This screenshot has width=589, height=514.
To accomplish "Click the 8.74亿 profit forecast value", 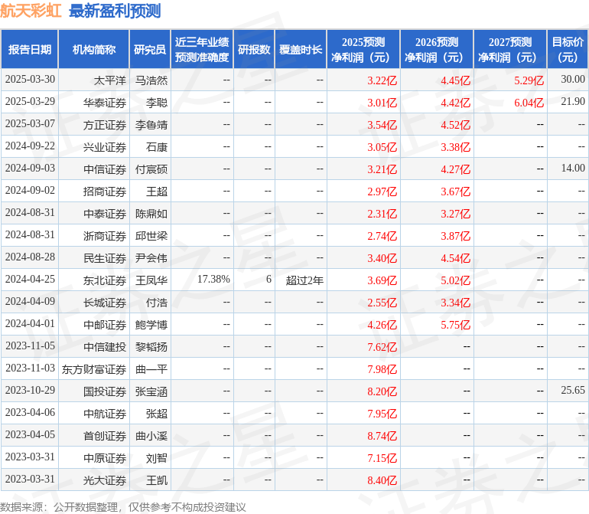I will [382, 436].
